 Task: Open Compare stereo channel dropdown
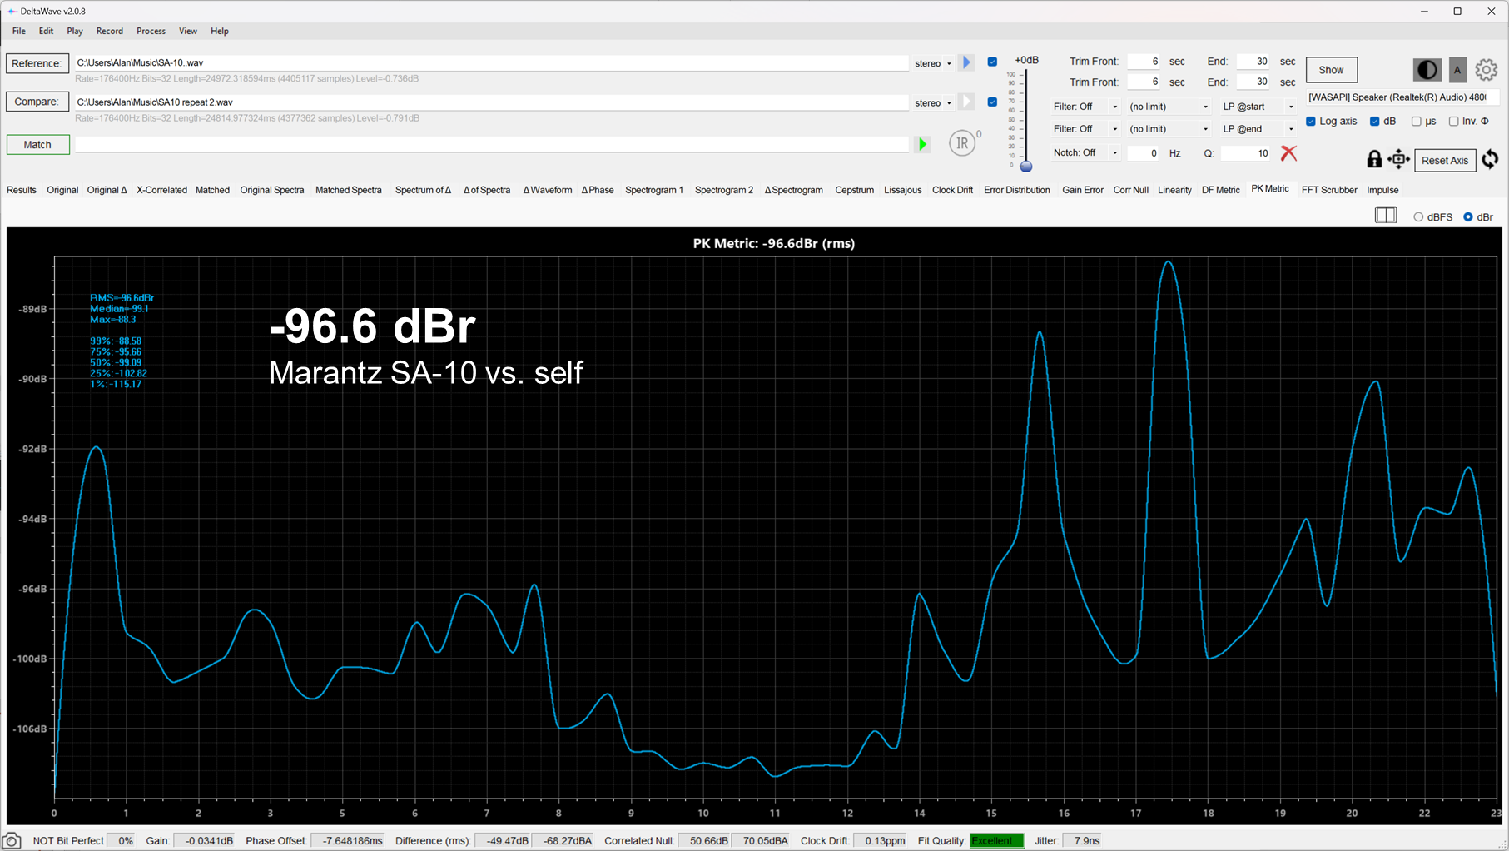click(933, 103)
